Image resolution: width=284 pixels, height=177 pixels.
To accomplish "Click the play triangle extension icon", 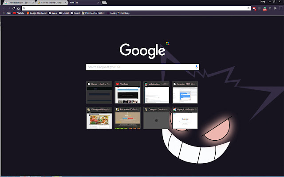I will (x=276, y=8).
